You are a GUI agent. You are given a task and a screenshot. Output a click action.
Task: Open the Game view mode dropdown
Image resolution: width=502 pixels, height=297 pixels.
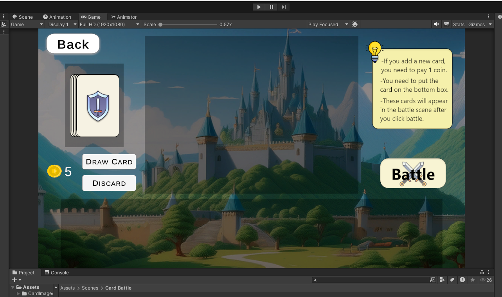(x=27, y=24)
